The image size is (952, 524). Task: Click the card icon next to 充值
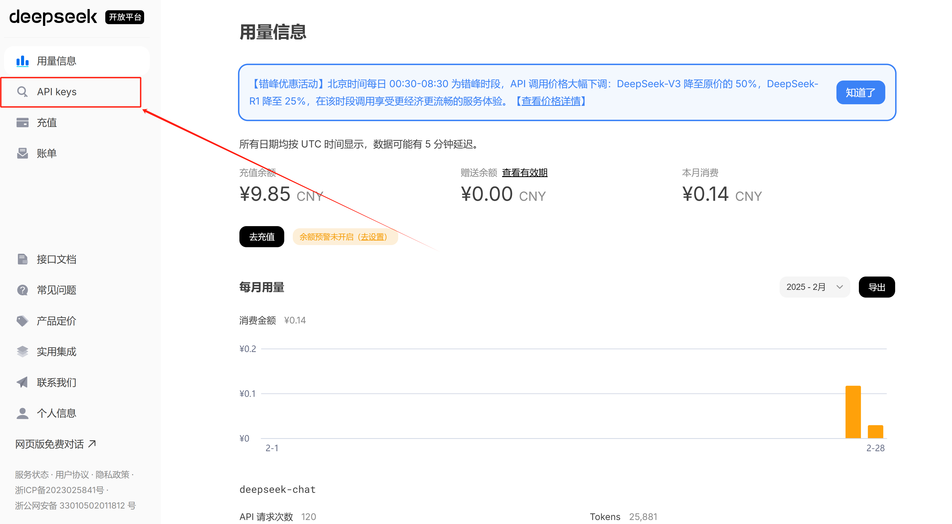coord(22,122)
